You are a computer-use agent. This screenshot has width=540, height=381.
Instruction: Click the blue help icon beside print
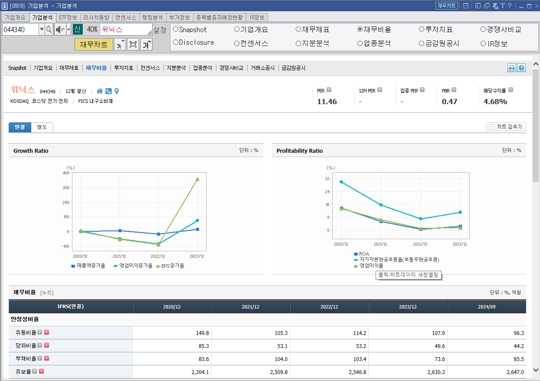tap(521, 68)
